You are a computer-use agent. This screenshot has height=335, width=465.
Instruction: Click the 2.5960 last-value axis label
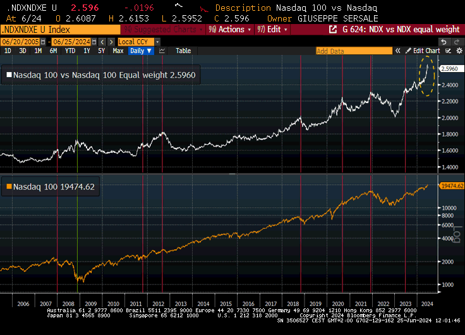pos(450,69)
